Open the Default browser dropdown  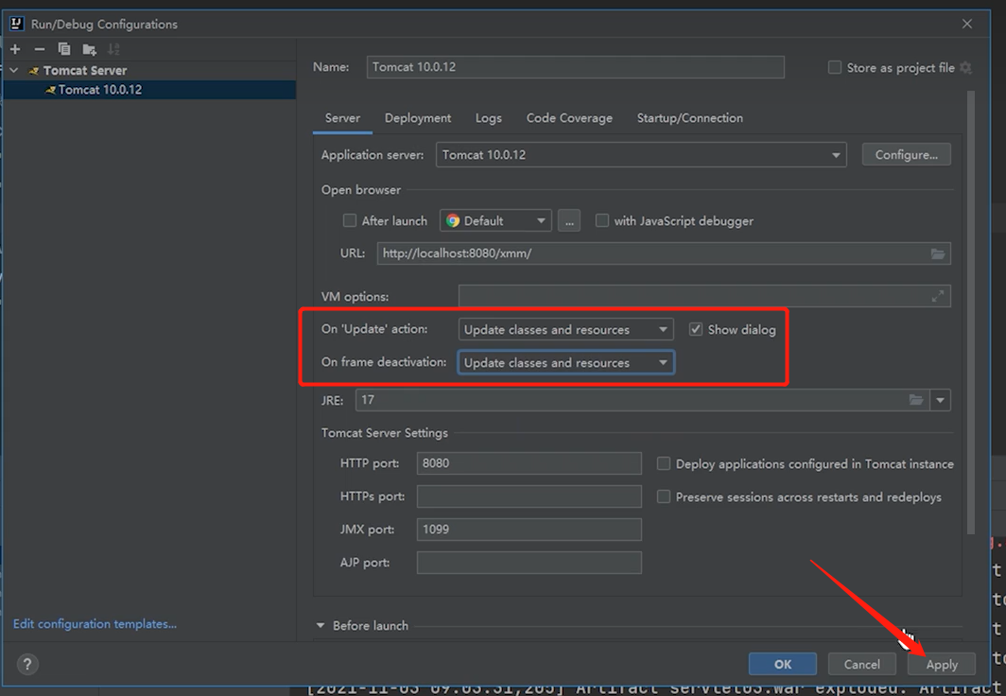click(x=495, y=220)
